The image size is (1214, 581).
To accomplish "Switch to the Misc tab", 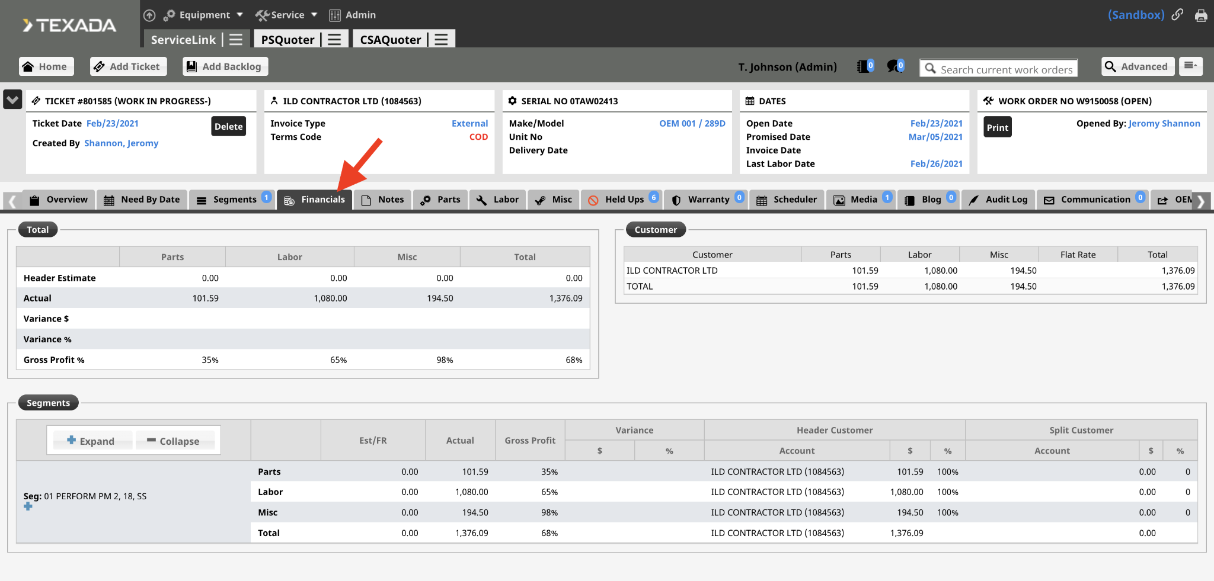I will [x=554, y=200].
